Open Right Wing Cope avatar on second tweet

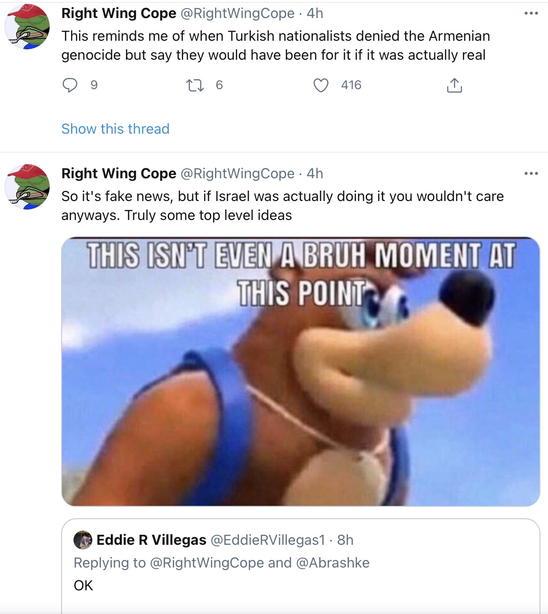coord(27,187)
